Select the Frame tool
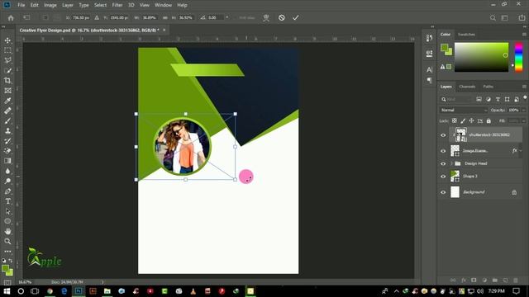This screenshot has height=297, width=529. [x=7, y=91]
